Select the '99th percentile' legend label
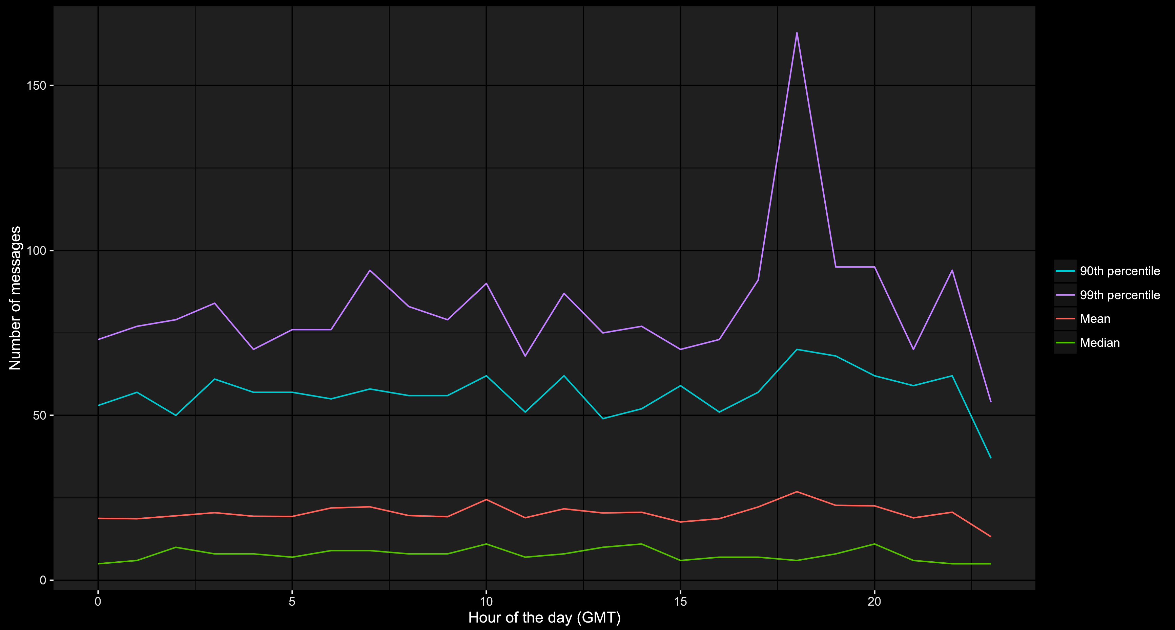 (x=1119, y=295)
